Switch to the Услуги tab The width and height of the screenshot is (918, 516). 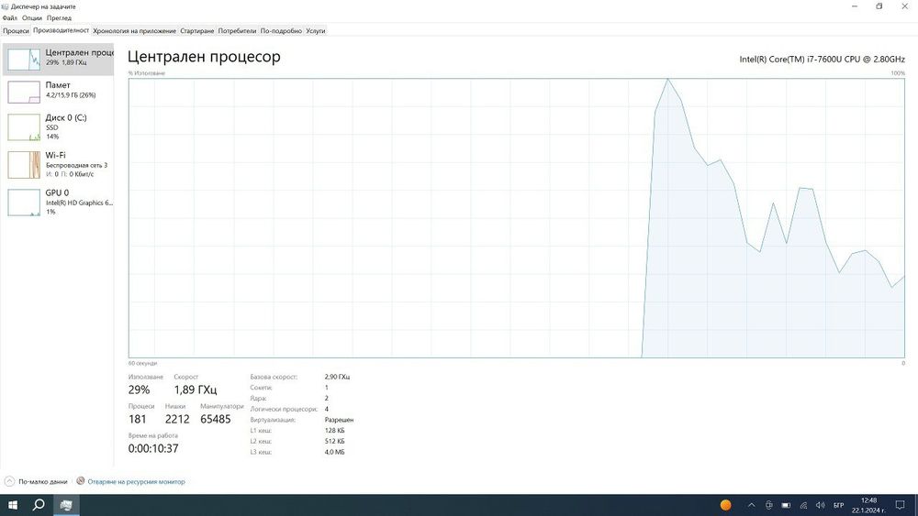[x=316, y=31]
